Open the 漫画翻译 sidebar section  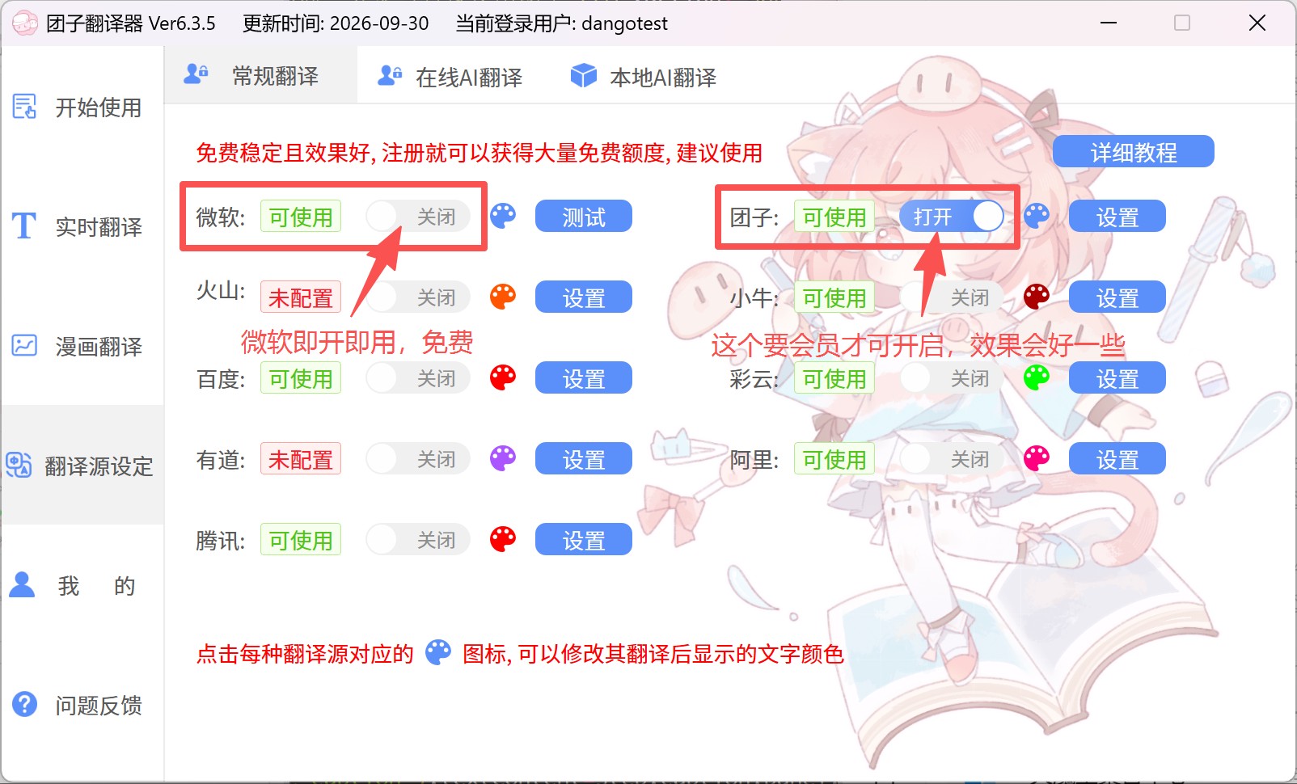pyautogui.click(x=82, y=347)
